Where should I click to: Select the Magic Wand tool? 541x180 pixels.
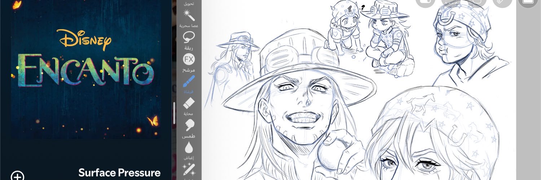pos(189,16)
